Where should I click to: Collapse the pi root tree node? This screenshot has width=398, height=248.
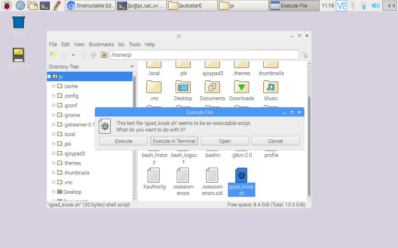[x=49, y=77]
